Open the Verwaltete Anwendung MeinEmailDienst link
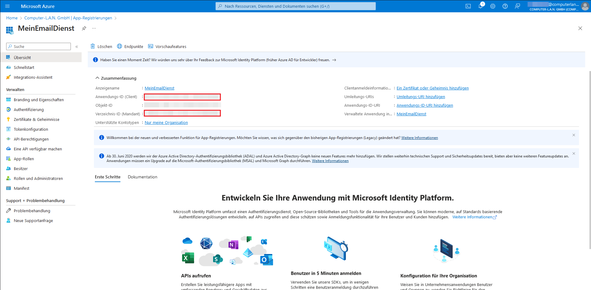591x290 pixels. coord(411,114)
